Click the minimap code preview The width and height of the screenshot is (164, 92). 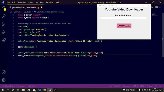click(155, 15)
